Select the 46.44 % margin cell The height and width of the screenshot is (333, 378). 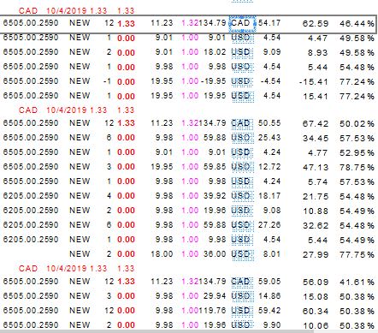(x=357, y=23)
